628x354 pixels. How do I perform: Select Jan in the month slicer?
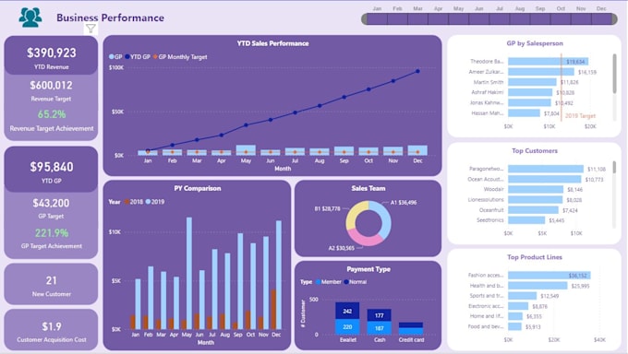[x=377, y=18]
